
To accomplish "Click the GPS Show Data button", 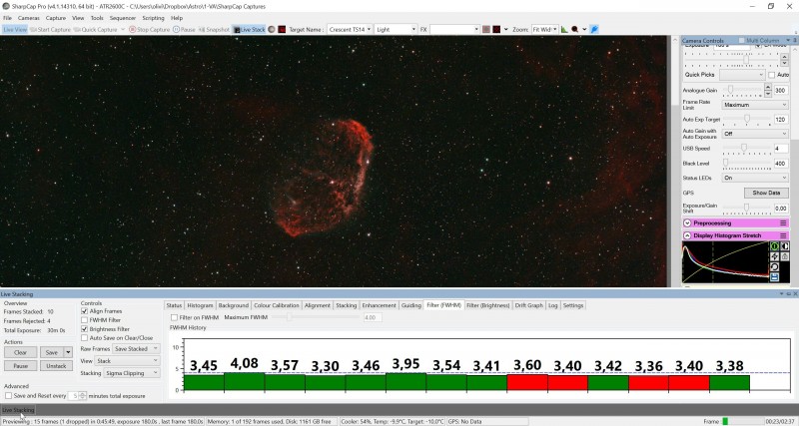I will pyautogui.click(x=766, y=193).
